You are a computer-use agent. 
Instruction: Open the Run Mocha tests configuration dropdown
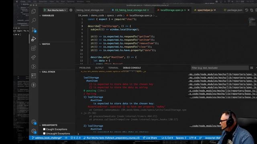pos(57,10)
